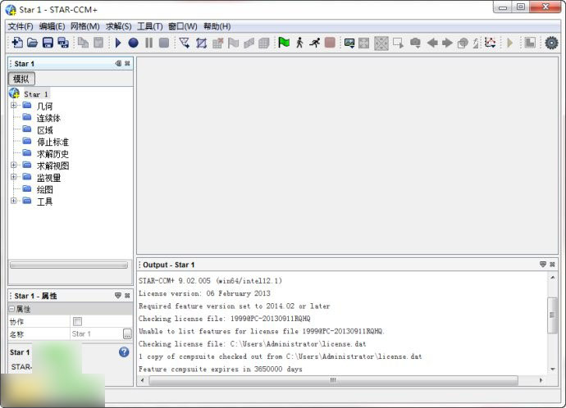Screen dimensions: 566x408
Task: Close the Star 1 simulation tree panel
Action: click(127, 63)
